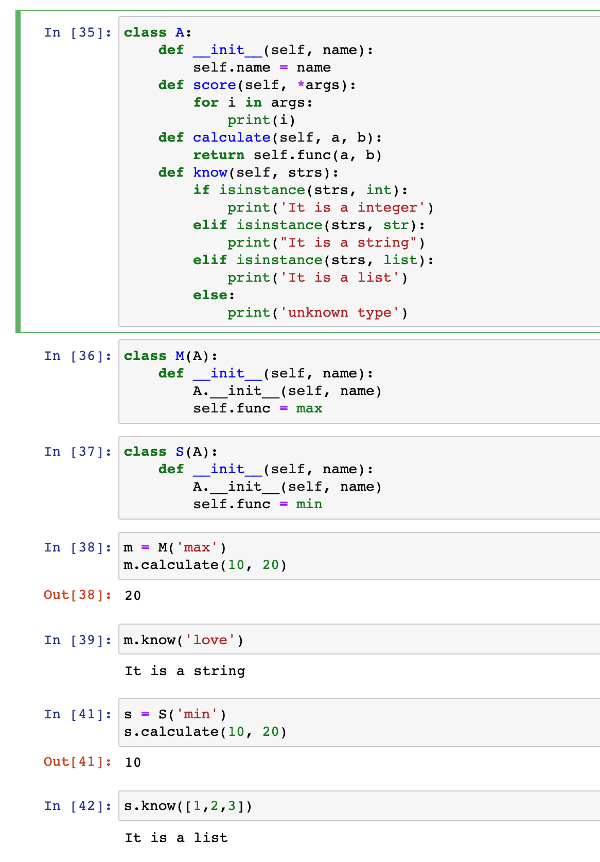Click the class A code cell
Image resolution: width=600 pixels, height=862 pixels.
pos(359,171)
